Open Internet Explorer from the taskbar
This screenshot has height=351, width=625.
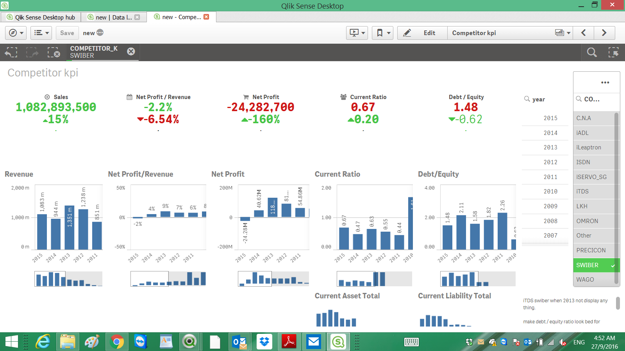pos(43,342)
